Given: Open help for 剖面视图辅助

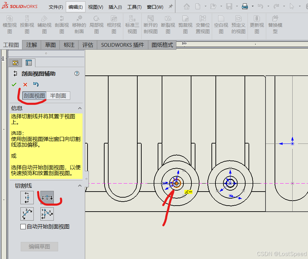Looking at the screenshot, I should pyautogui.click(x=77, y=73).
